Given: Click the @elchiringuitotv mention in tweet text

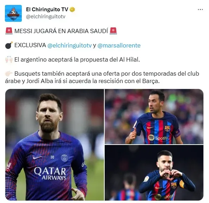Looking at the screenshot, I should (70, 45).
